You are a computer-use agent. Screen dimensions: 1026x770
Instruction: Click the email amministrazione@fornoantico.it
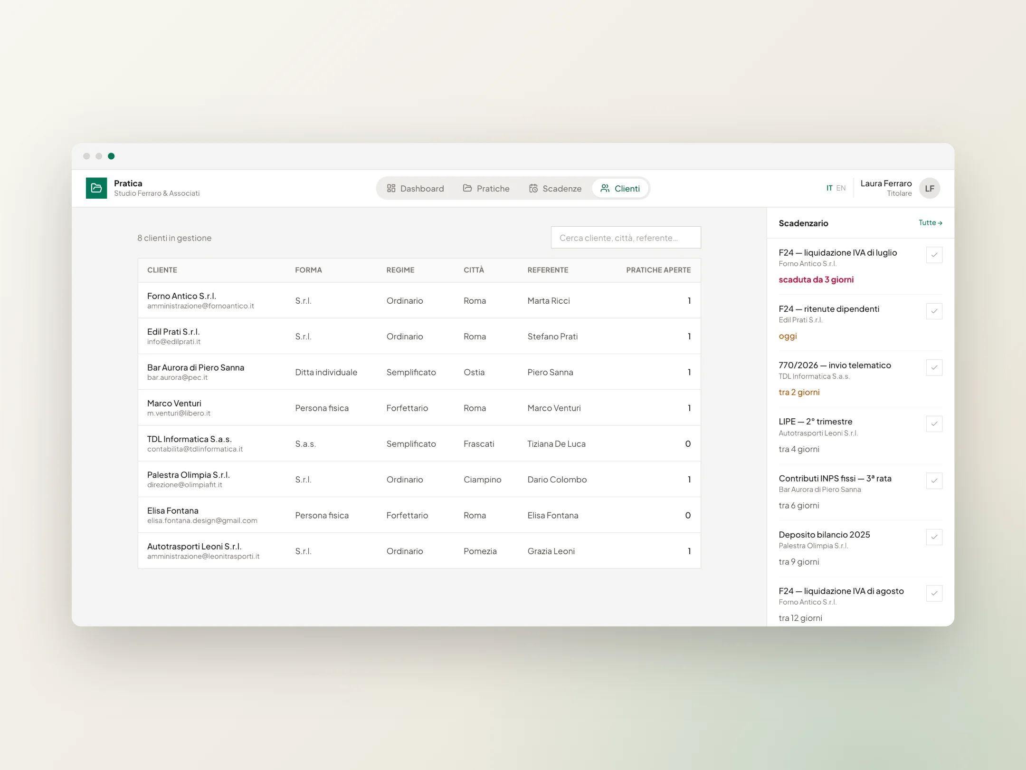point(200,306)
